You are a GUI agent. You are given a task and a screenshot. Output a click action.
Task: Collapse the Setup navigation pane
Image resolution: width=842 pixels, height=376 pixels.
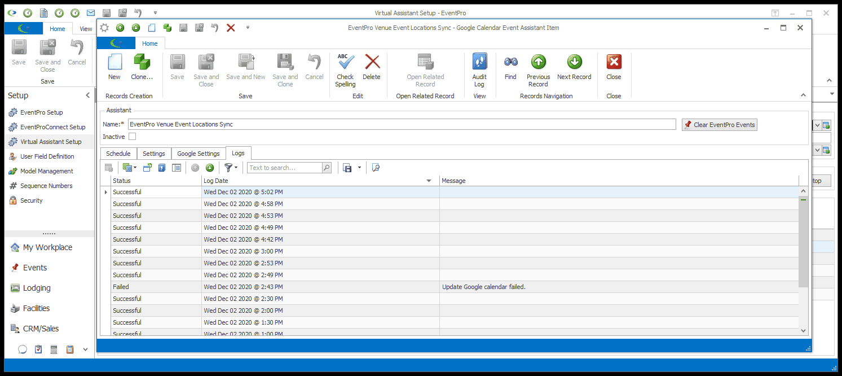point(87,95)
